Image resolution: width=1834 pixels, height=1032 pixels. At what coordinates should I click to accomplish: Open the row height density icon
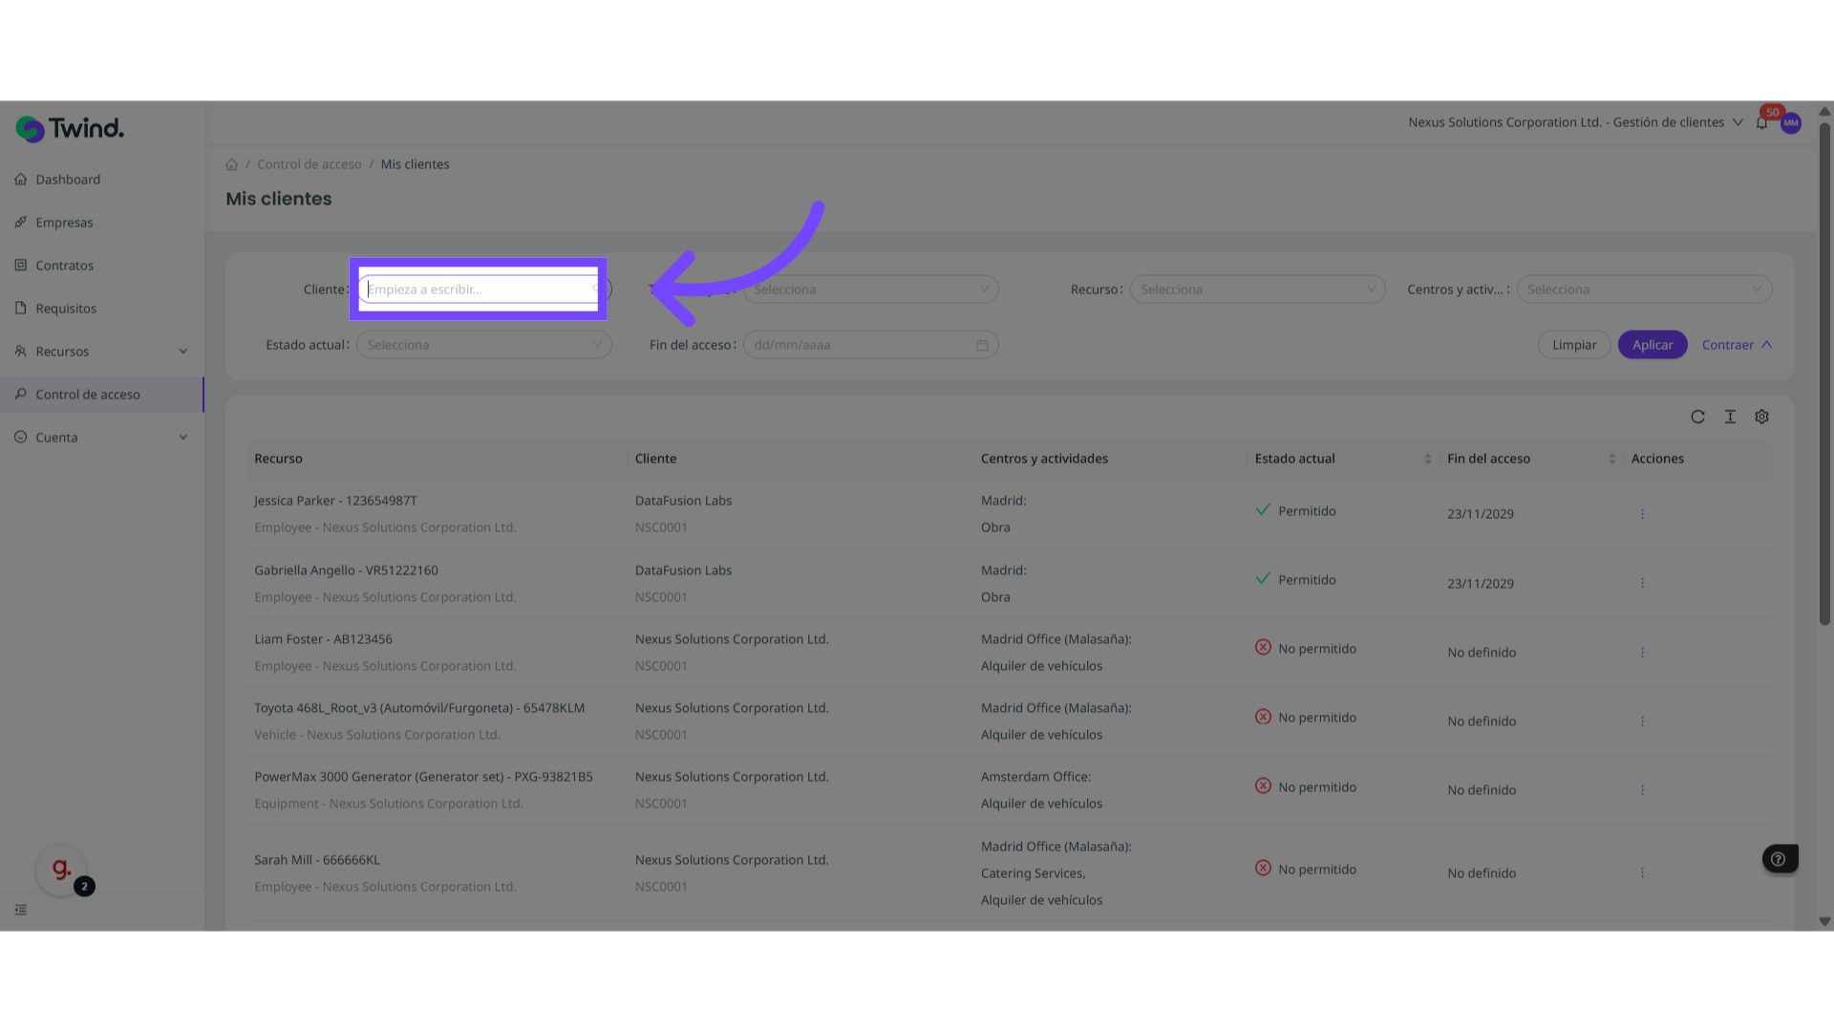(x=1730, y=417)
